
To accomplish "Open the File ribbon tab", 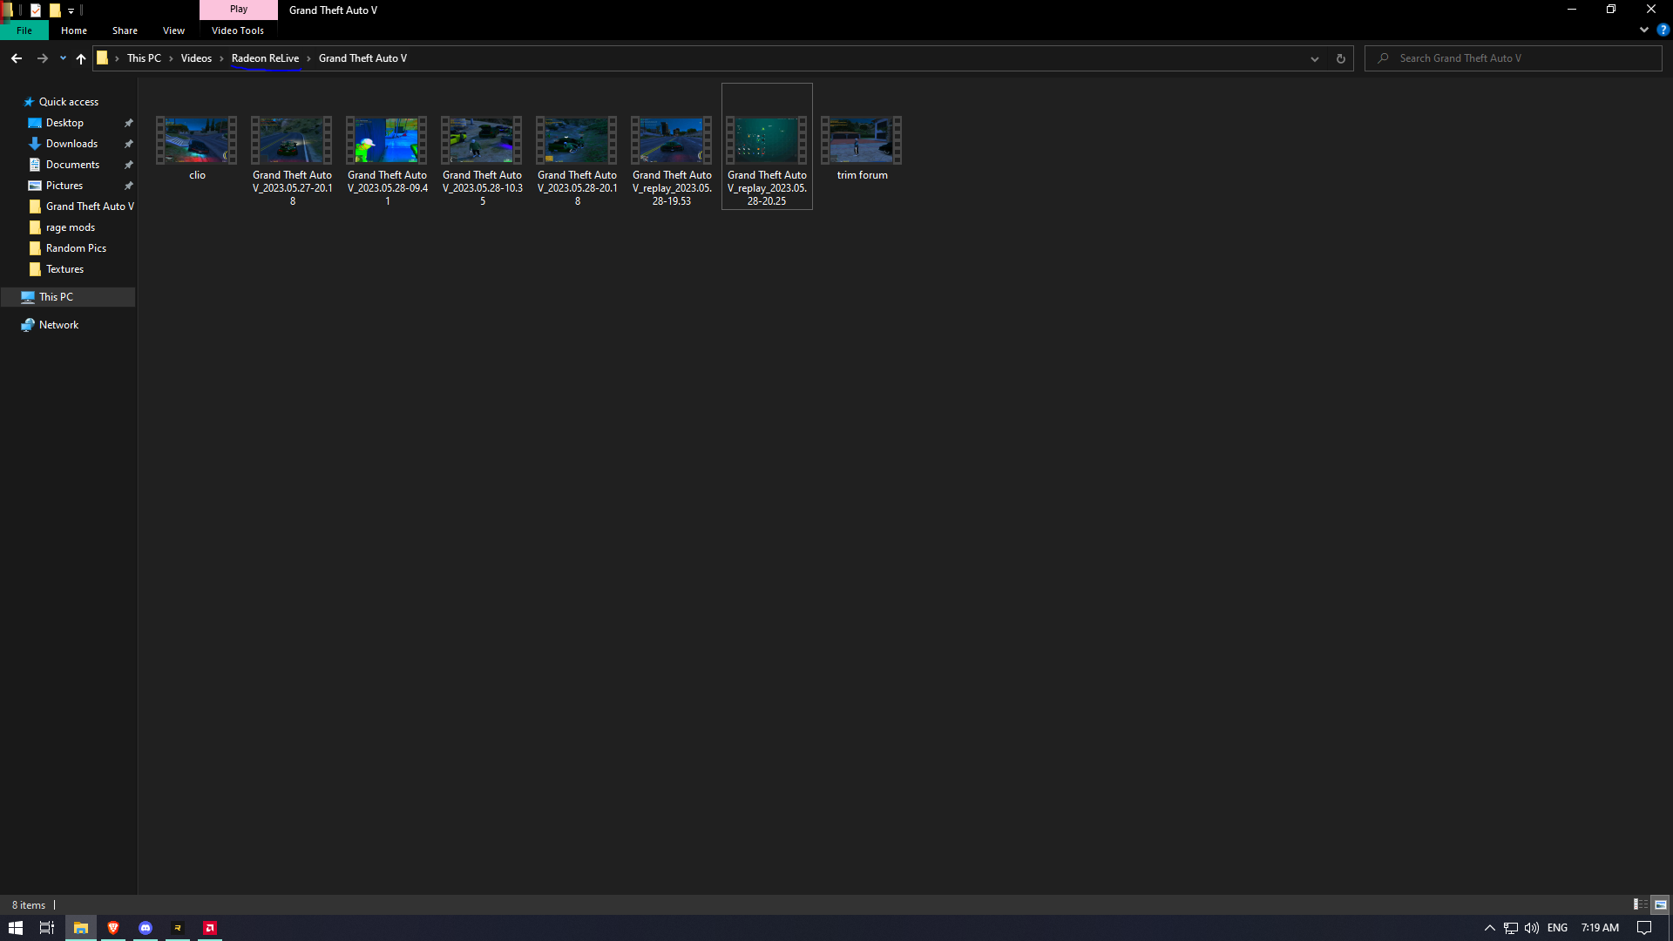I will (x=24, y=30).
